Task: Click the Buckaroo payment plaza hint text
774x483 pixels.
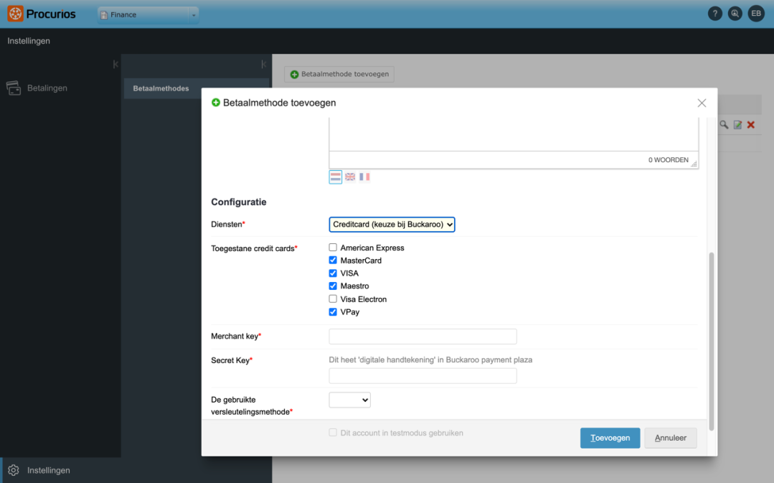Action: point(430,360)
